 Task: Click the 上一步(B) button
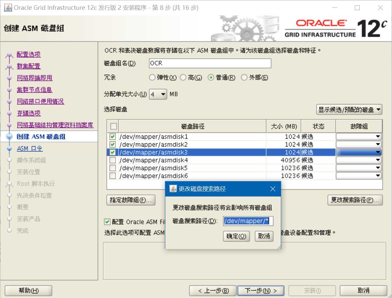click(213, 290)
